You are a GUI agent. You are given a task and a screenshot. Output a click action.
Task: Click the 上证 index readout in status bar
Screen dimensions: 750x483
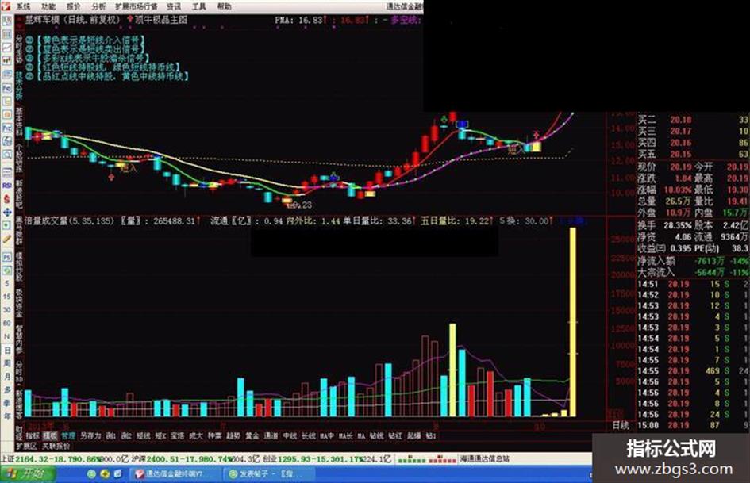tap(64, 458)
